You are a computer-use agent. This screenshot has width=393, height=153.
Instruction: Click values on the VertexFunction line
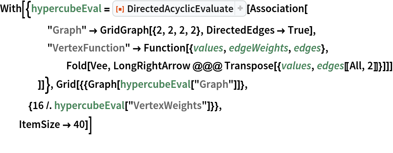[208, 48]
